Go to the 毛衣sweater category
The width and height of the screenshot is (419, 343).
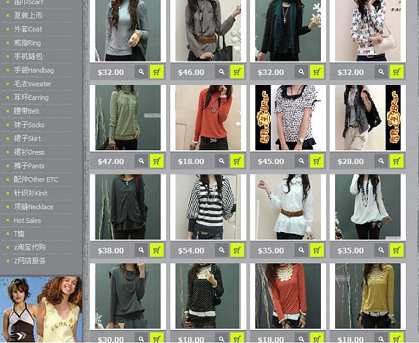coord(33,84)
